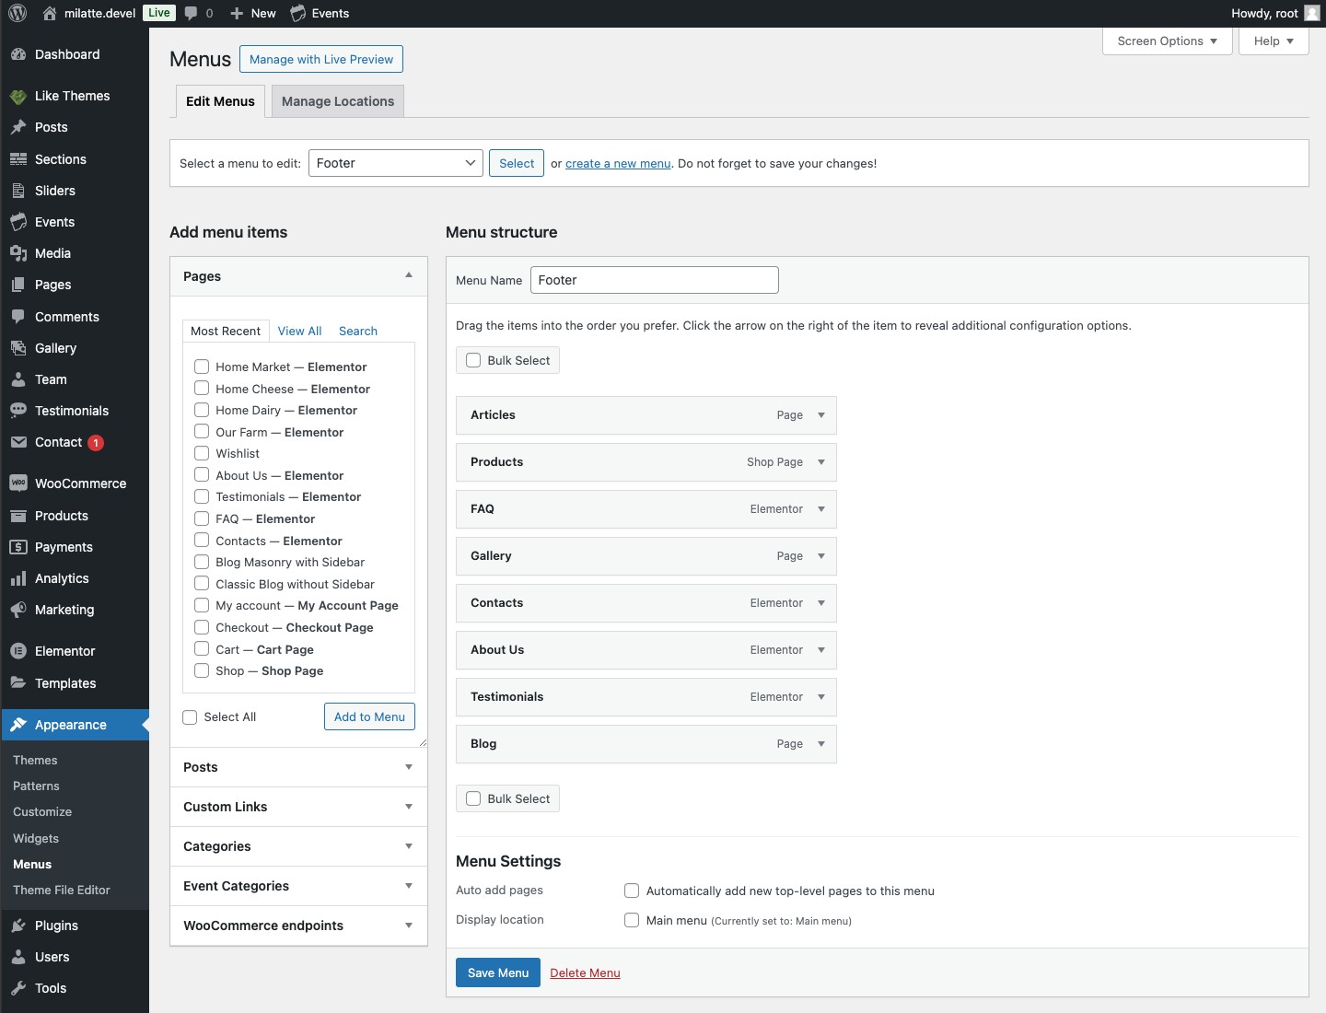Switch to the View All pages tab
Viewport: 1326px width, 1013px height.
coord(299,331)
